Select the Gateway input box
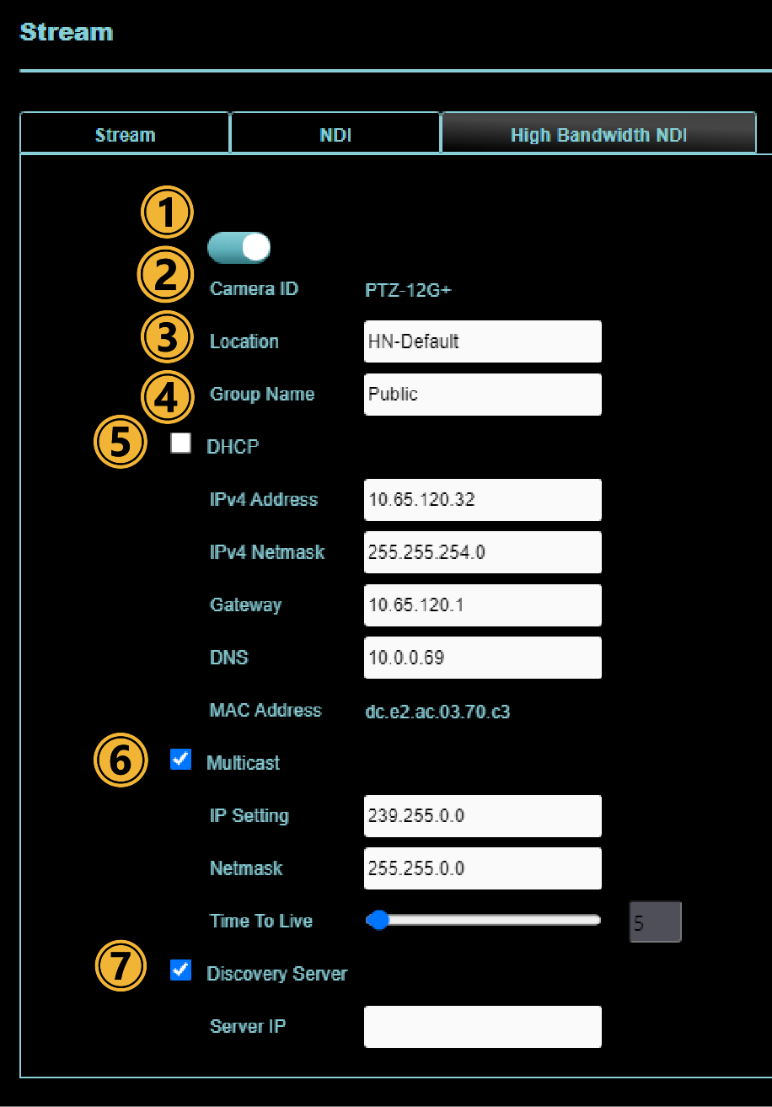Viewport: 772px width, 1107px height. 482,605
